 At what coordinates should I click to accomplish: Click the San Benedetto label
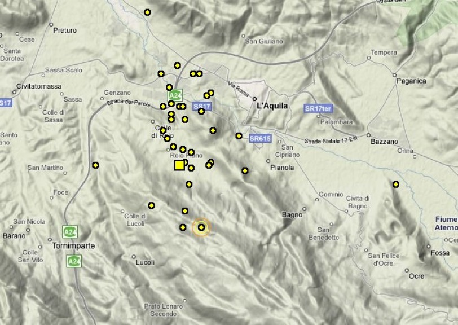tap(324, 234)
